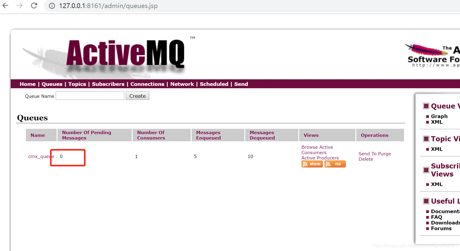Open the Topics menu item
The height and width of the screenshot is (251, 460).
coord(77,84)
